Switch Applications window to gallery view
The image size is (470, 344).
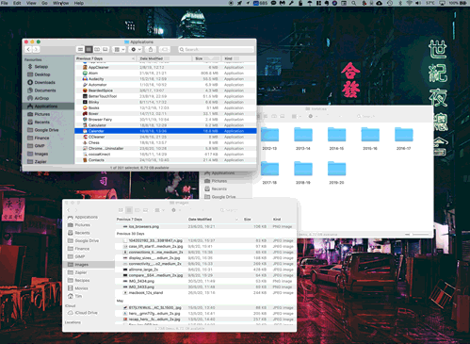pyautogui.click(x=105, y=49)
